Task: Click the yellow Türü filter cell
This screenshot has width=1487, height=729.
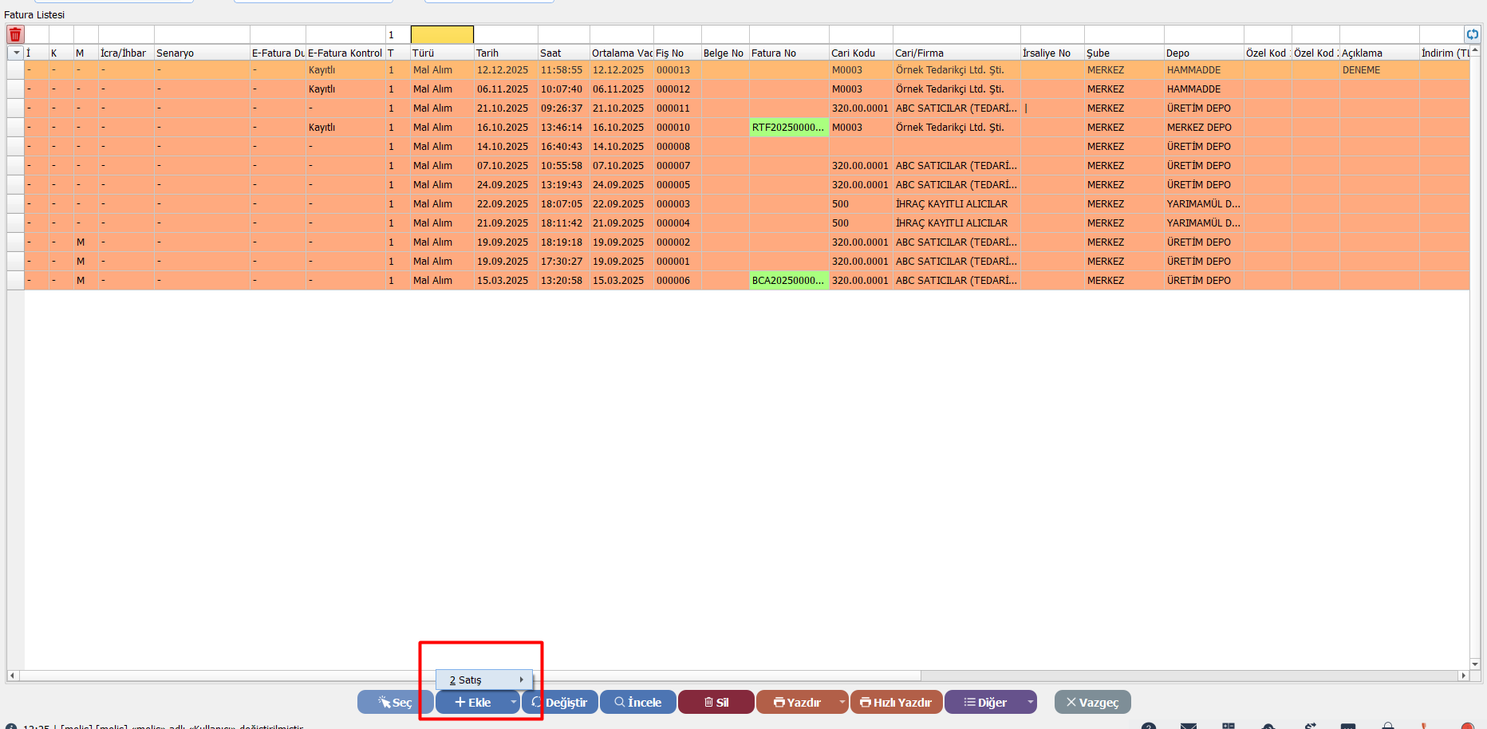Action: (442, 34)
